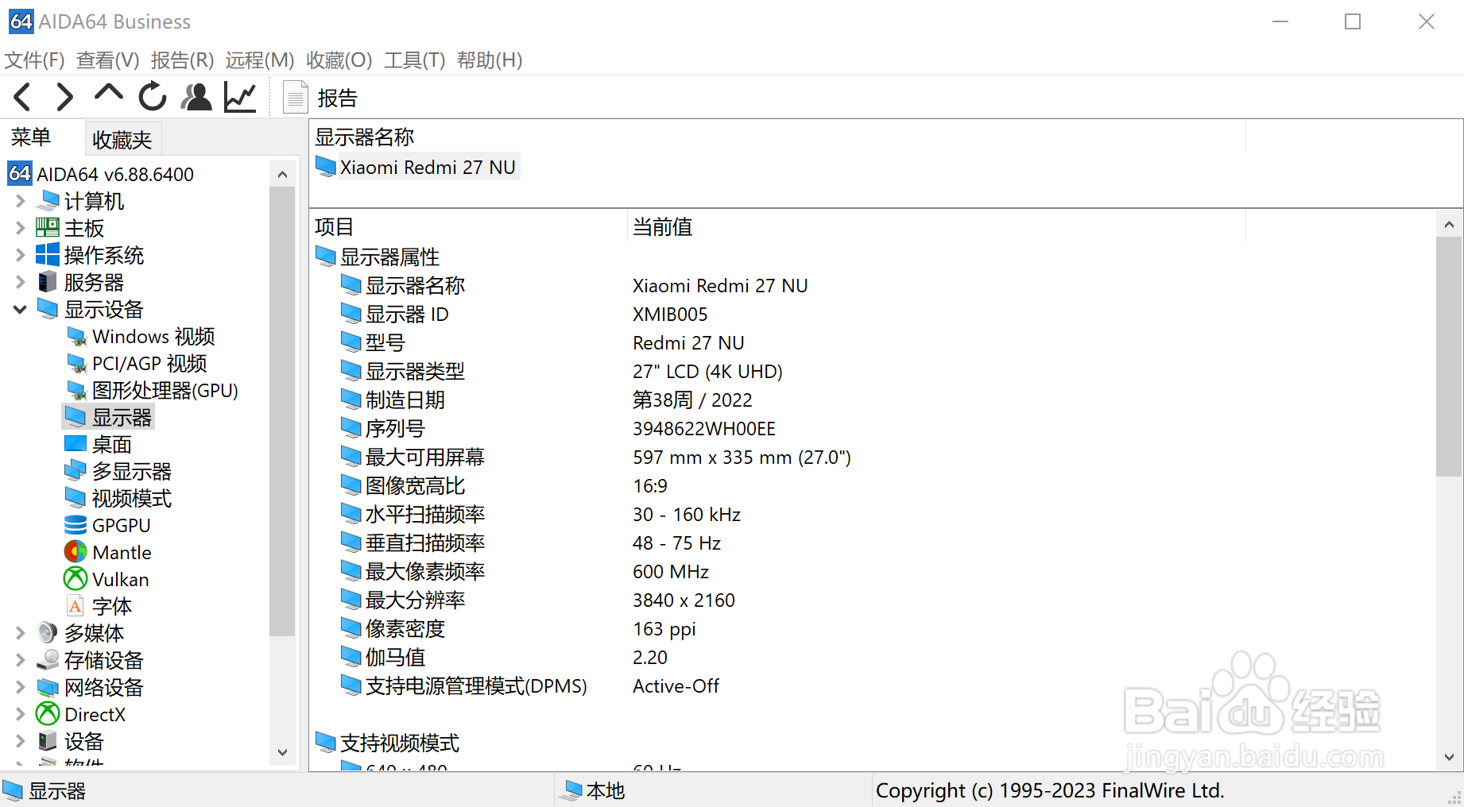Click the Vulkan Xbox-style icon

76,579
